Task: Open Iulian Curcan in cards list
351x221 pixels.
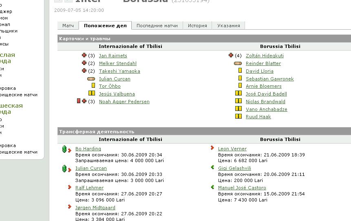Action: (115, 79)
